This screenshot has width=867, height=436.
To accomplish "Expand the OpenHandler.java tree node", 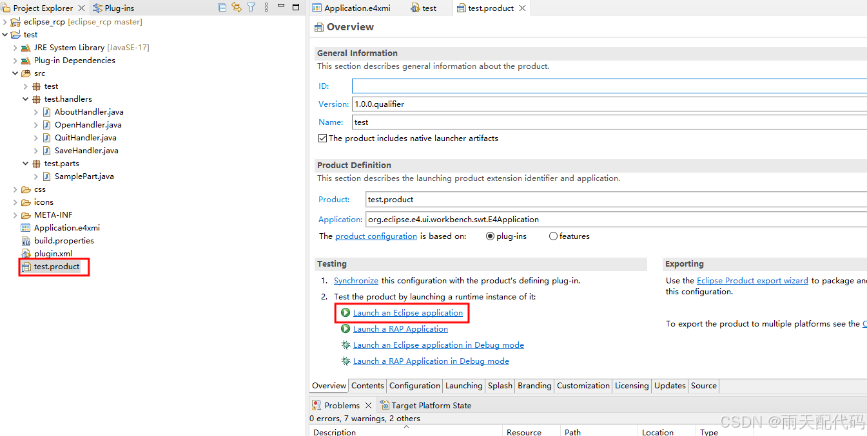I will [x=36, y=125].
